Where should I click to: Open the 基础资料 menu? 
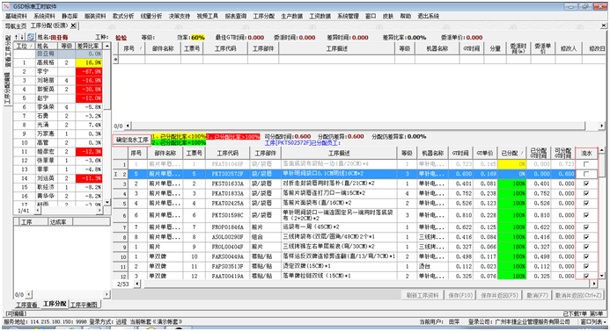[x=16, y=16]
